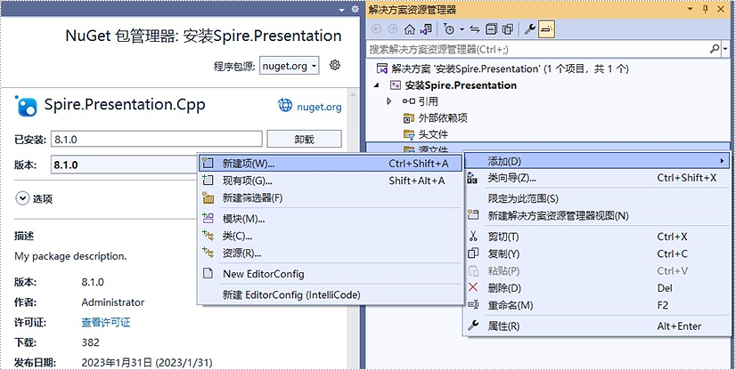This screenshot has width=735, height=370.
Task: Choose 剪切(T) from context menu
Action: tap(597, 237)
